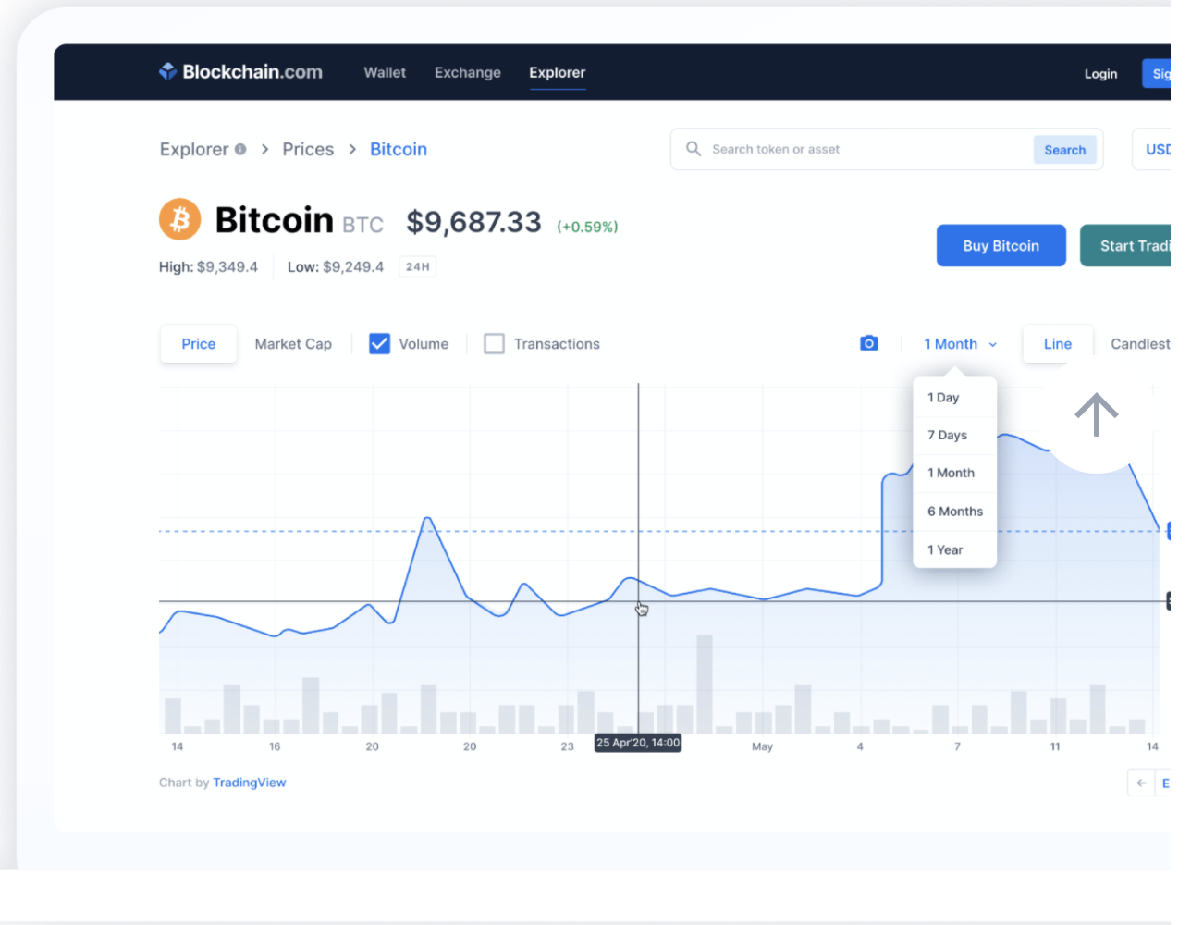
Task: Click the Explorer info icon in the breadcrumb
Action: pos(240,148)
